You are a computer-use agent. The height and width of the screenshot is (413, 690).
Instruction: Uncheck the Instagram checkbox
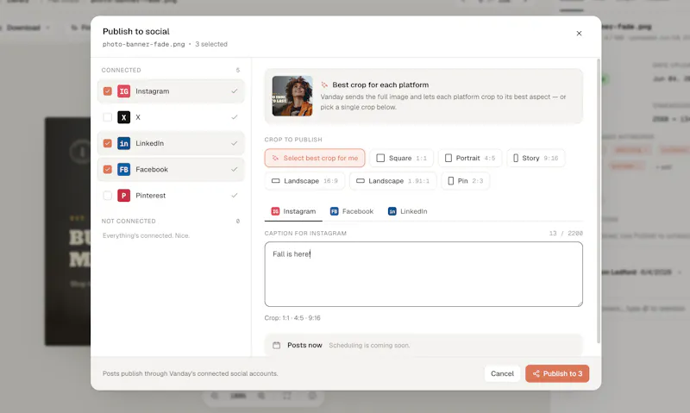pos(107,91)
